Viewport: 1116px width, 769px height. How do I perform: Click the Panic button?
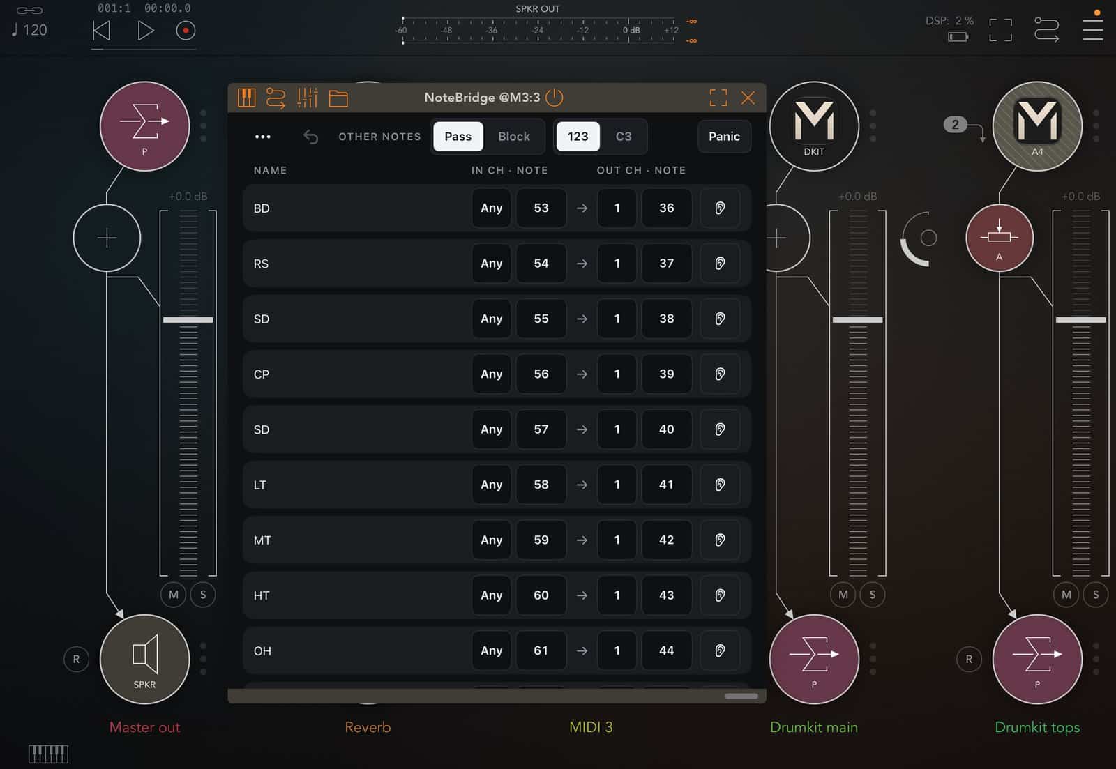click(x=724, y=137)
